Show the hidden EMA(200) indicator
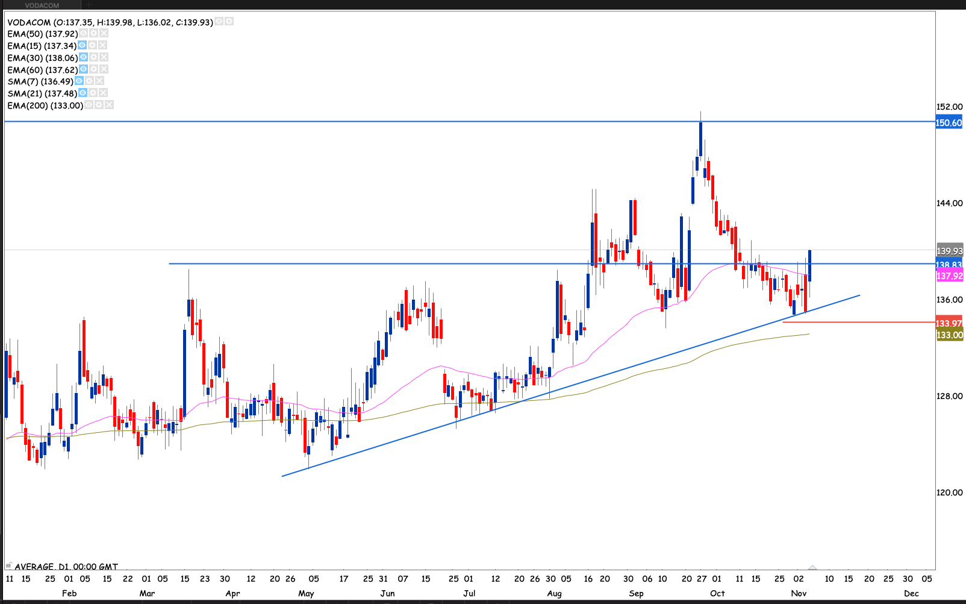The width and height of the screenshot is (966, 604). click(x=89, y=105)
